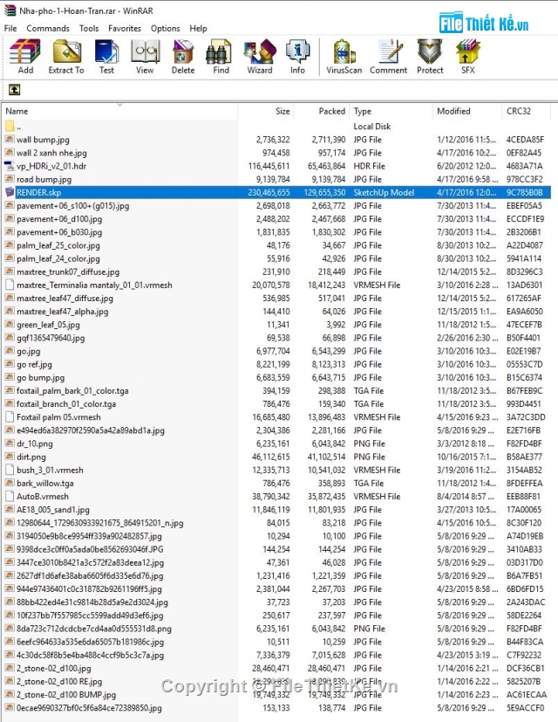The image size is (558, 722).
Task: Select 8da723c712dcdcbe7cd4aa0d555531d8.png
Action: (x=94, y=629)
